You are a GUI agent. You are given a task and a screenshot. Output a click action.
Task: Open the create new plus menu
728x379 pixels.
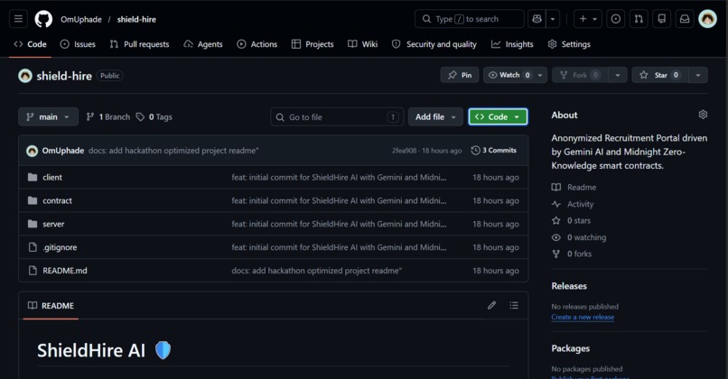(x=588, y=19)
